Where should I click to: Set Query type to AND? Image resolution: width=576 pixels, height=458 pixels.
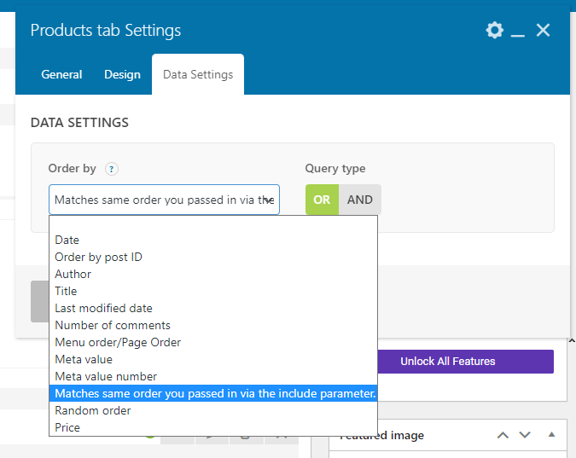(x=360, y=200)
